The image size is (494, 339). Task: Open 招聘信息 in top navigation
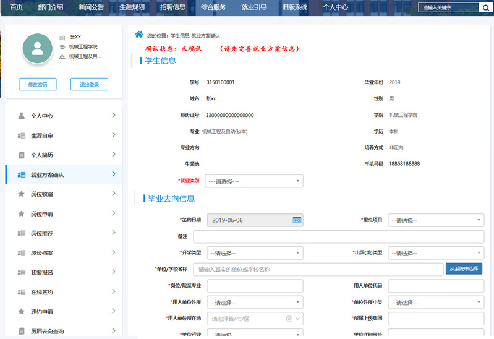(172, 7)
